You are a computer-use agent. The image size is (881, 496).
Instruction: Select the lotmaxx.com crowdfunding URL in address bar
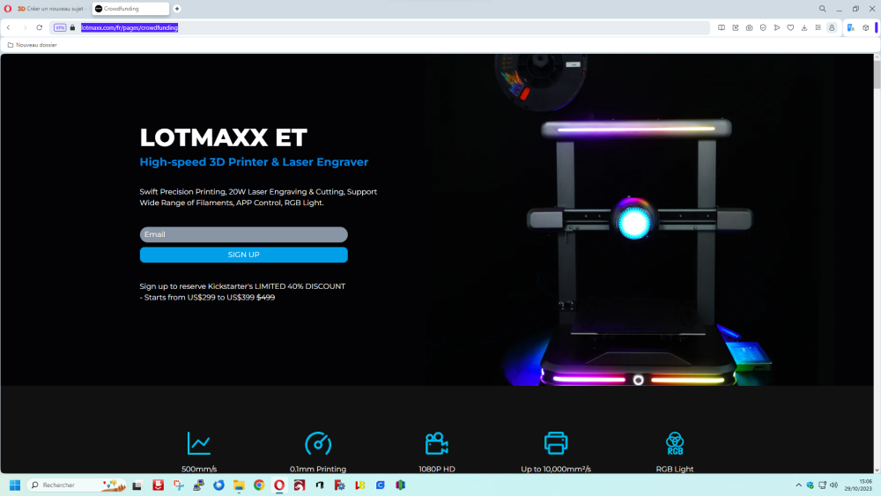click(x=130, y=27)
